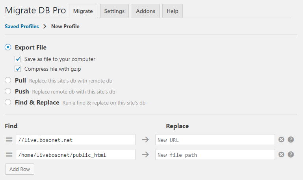Toggle Compress file with gzip checkbox
Image resolution: width=303 pixels, height=180 pixels.
click(18, 69)
